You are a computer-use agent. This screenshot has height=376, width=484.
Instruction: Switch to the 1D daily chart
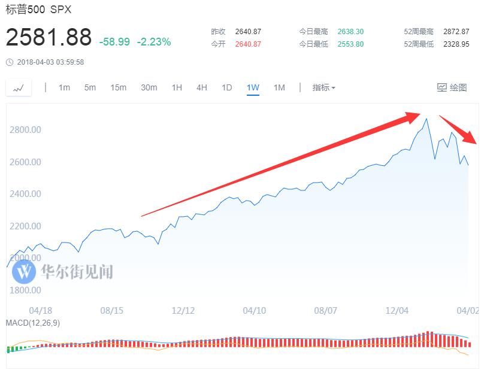point(226,87)
